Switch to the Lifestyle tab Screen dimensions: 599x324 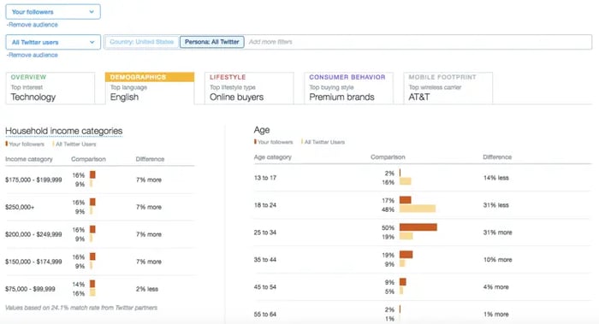[249, 88]
